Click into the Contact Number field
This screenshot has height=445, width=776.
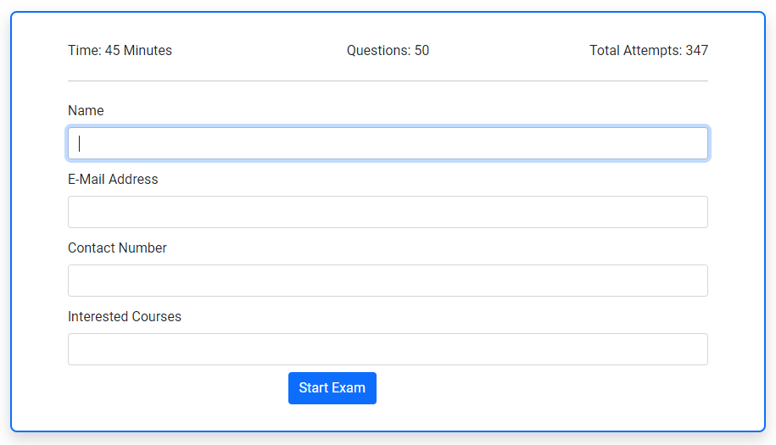coord(388,281)
